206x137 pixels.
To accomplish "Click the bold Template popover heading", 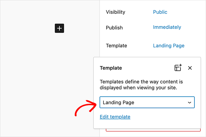I will pos(111,68).
